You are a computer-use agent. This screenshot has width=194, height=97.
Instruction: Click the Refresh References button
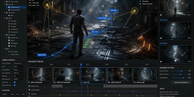tap(181, 82)
